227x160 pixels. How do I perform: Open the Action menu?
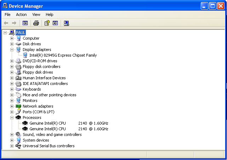point(22,15)
